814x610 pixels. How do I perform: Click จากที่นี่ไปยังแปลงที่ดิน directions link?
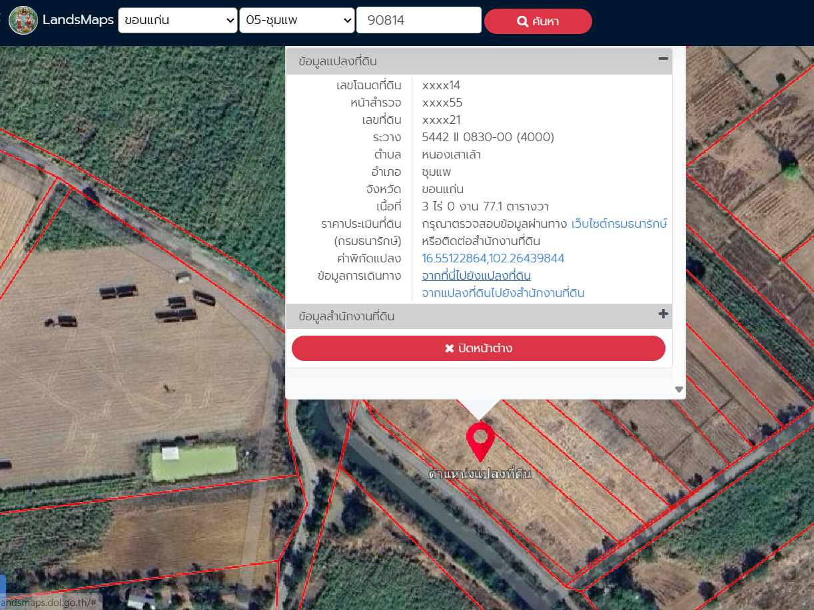(x=476, y=276)
